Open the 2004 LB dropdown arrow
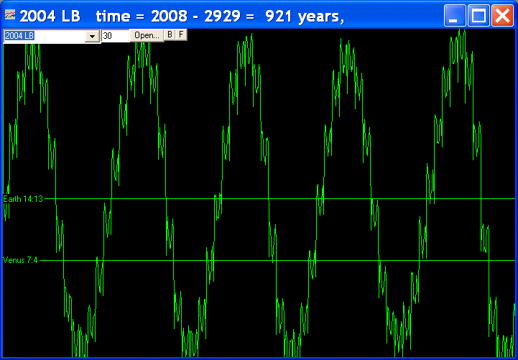Image resolution: width=518 pixels, height=360 pixels. tap(92, 36)
